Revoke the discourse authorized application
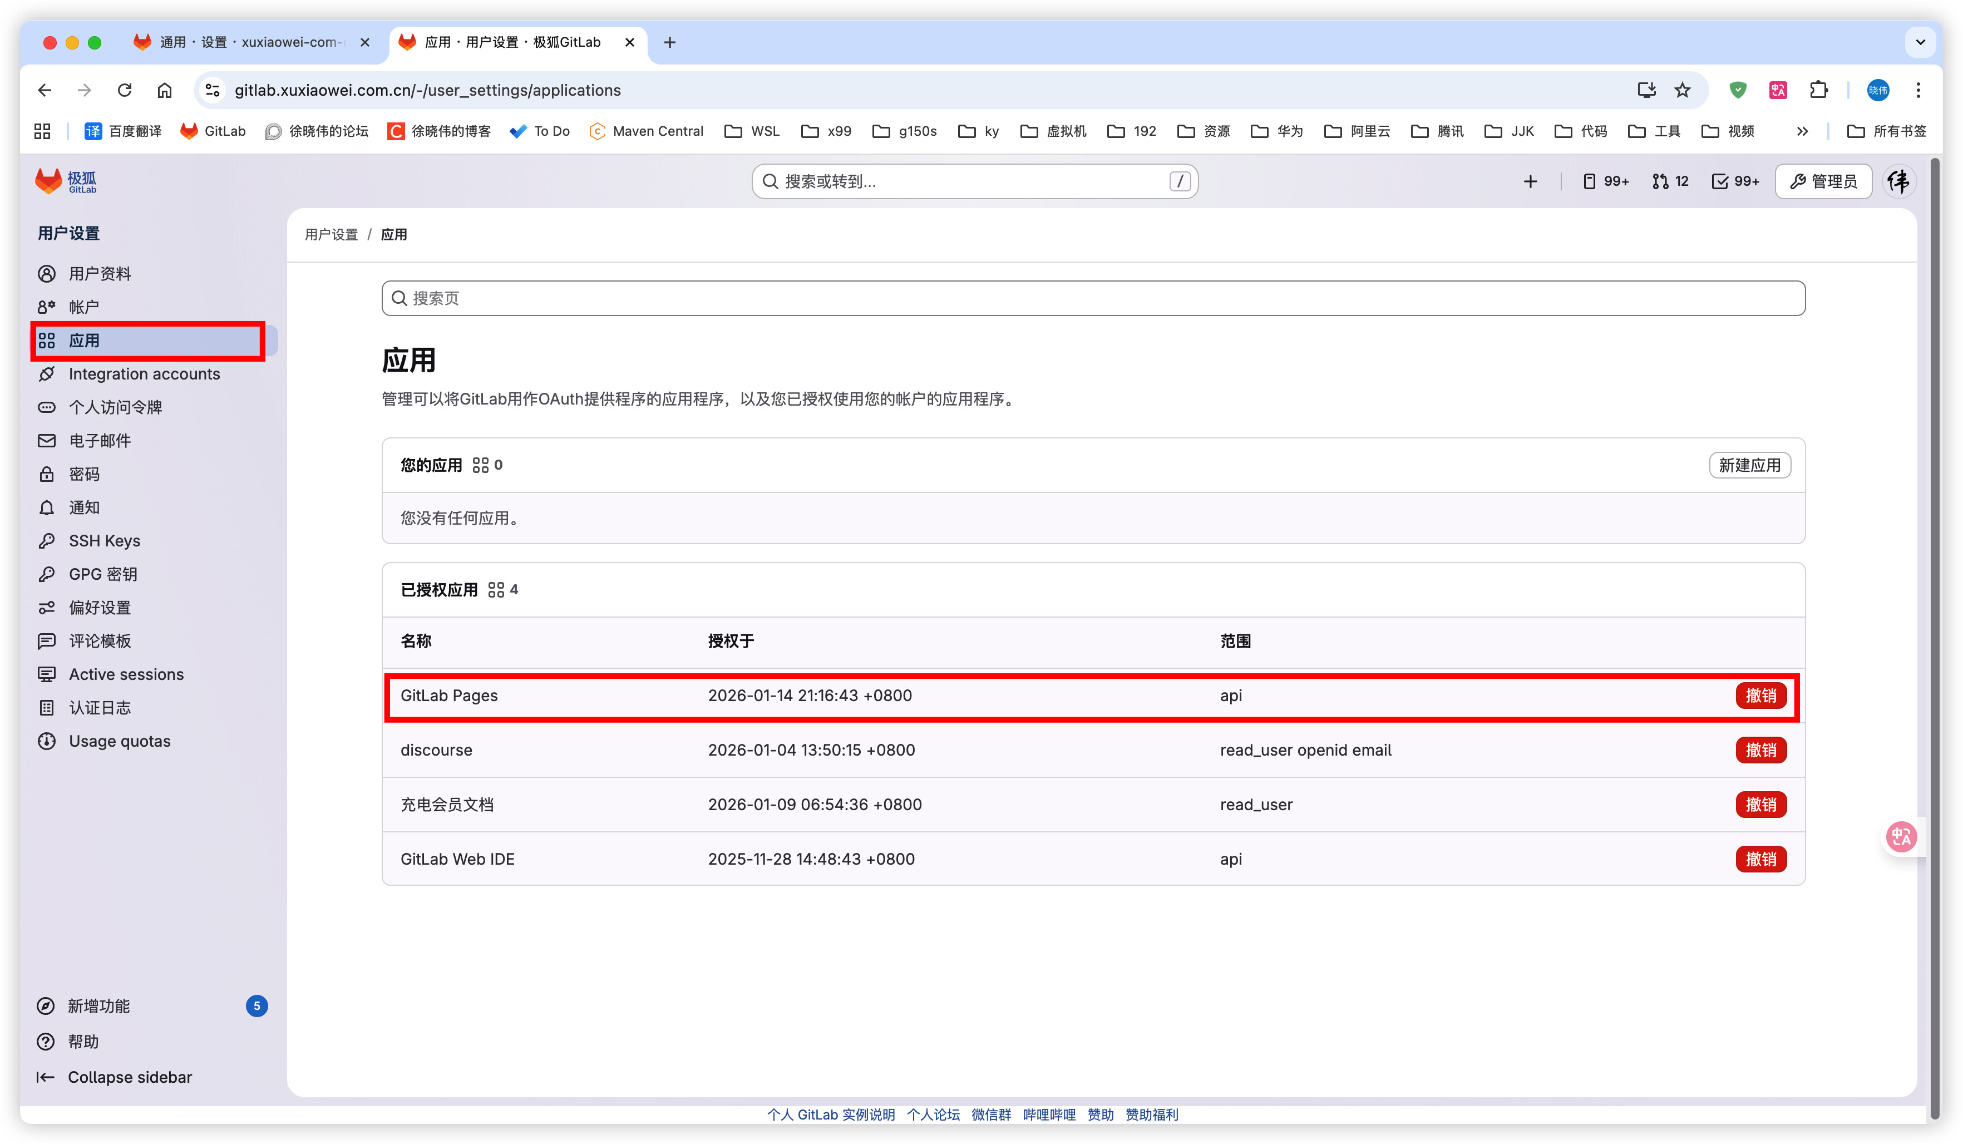Image resolution: width=1963 pixels, height=1144 pixels. (1760, 750)
